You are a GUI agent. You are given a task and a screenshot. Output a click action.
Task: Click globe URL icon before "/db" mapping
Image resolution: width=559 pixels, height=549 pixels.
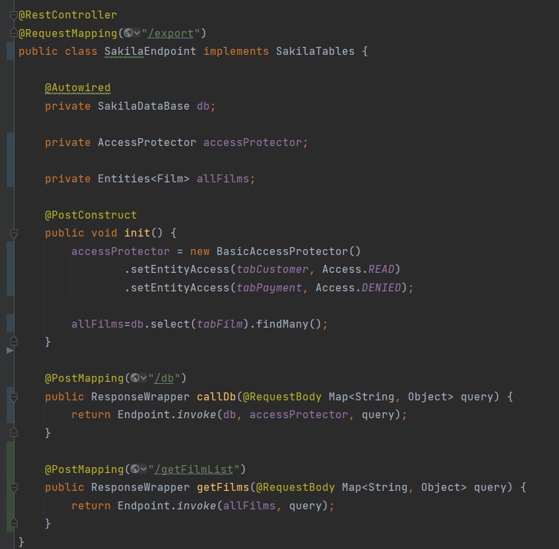135,378
